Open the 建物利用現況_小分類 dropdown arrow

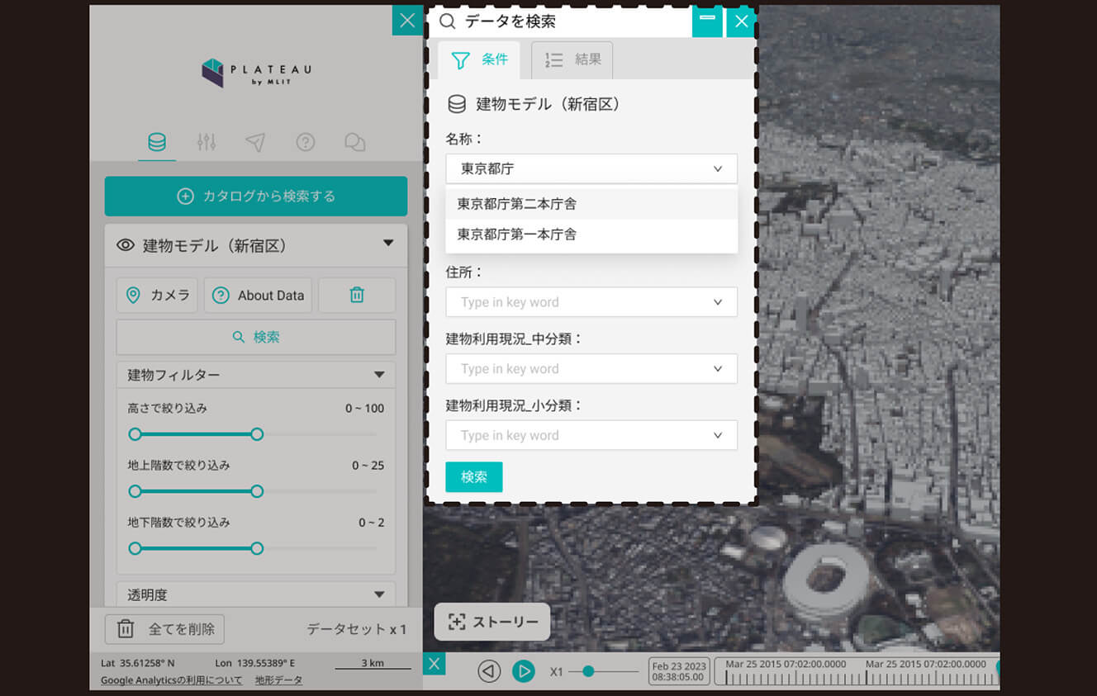tap(718, 436)
